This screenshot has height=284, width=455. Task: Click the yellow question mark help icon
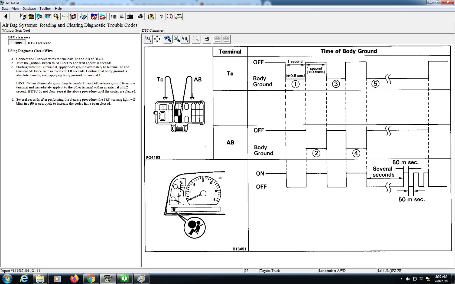coord(161,16)
